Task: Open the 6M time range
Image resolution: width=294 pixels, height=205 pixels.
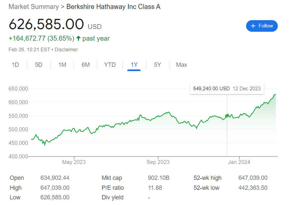Action: (x=86, y=65)
